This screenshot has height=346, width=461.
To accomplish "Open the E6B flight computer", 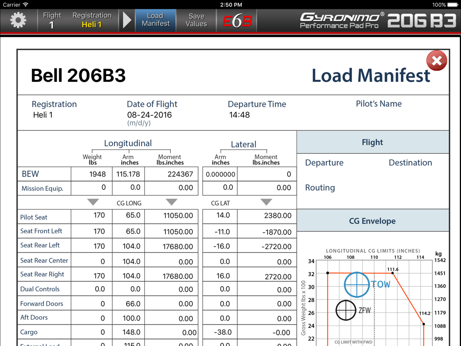I will tap(237, 20).
